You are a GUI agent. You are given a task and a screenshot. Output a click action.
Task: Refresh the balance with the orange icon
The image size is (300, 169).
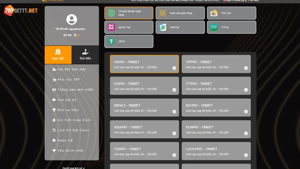(79, 35)
